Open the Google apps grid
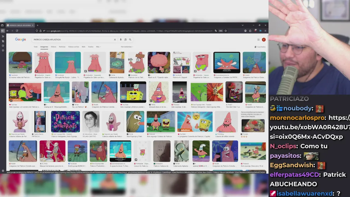Screen dimensions: 350x197 click(x=258, y=40)
